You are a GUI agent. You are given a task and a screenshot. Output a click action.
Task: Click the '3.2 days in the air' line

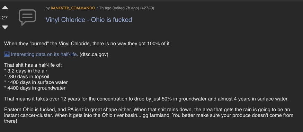click(26, 71)
